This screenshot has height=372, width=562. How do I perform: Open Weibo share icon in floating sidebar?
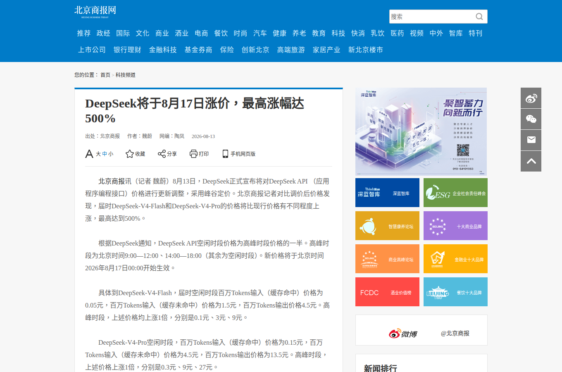click(x=531, y=98)
